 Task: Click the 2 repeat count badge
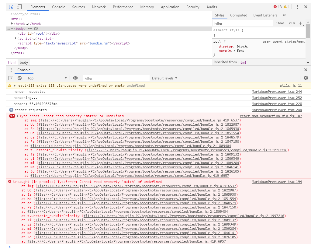point(11,110)
